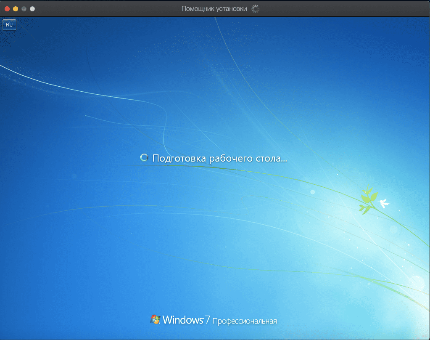Click the 'Профессиональная' edition label
Screen dimensions: 430x340
tap(245, 321)
